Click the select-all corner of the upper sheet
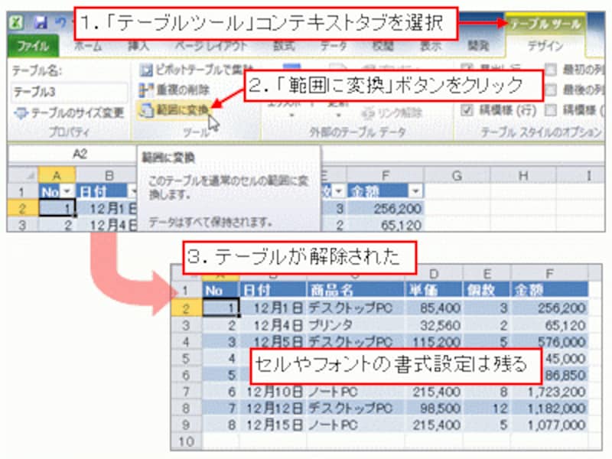This screenshot has height=459, width=612. [x=23, y=175]
